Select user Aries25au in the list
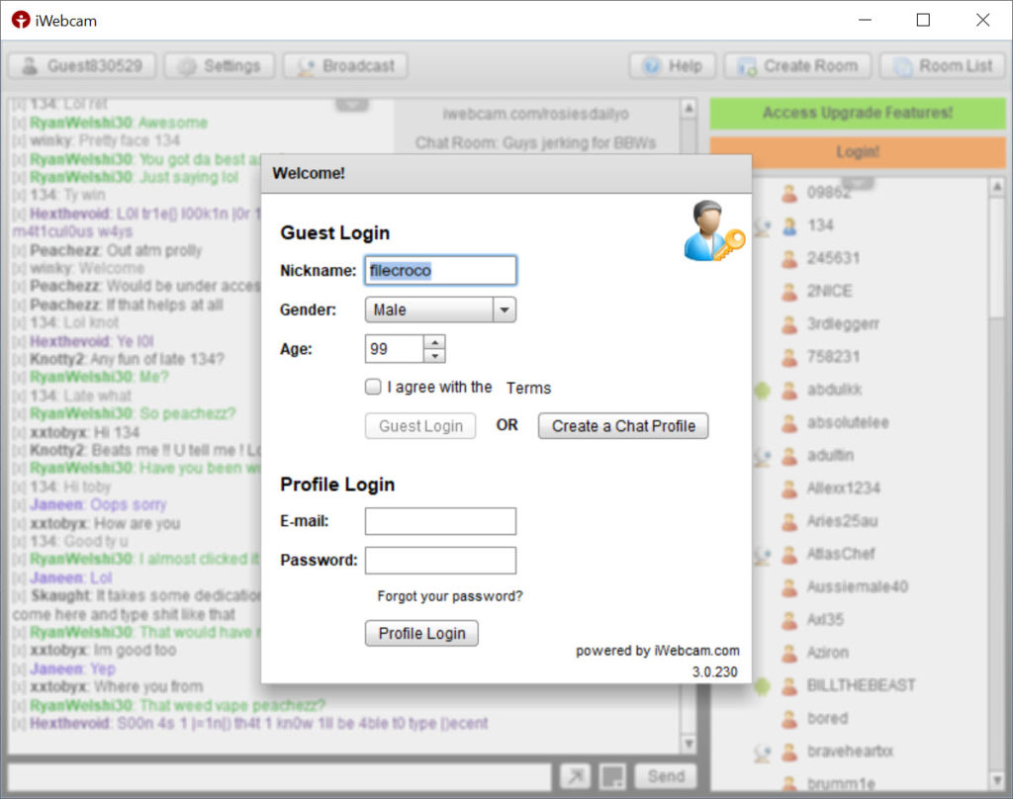Viewport: 1013px width, 799px height. pyautogui.click(x=842, y=520)
